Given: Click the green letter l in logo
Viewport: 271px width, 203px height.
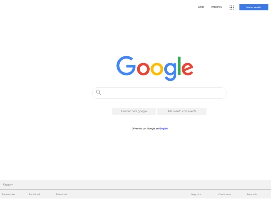Looking at the screenshot, I should click(179, 66).
